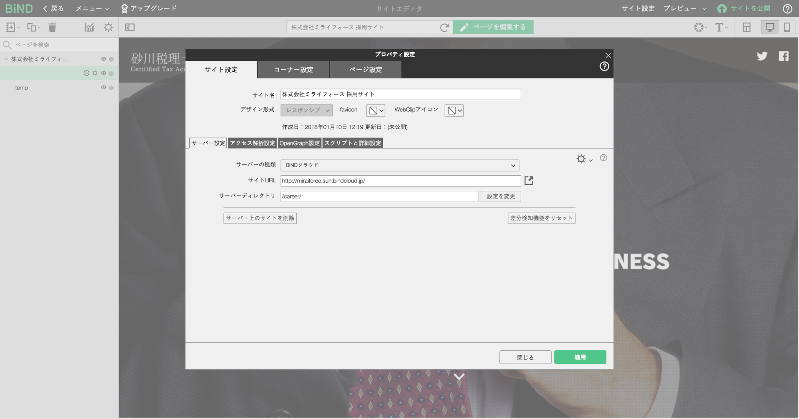The width and height of the screenshot is (799, 419).
Task: Click the サーバーディレクトリ field
Action: [x=379, y=196]
